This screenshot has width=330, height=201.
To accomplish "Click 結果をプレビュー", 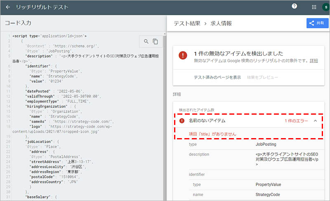I will 262,77.
